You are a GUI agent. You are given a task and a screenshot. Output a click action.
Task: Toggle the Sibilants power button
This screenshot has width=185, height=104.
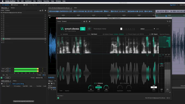(95, 83)
